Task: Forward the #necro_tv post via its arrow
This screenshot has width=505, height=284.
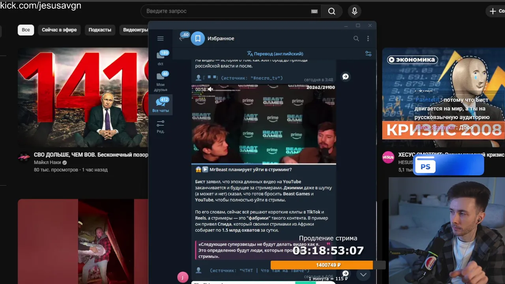Action: coord(345,77)
